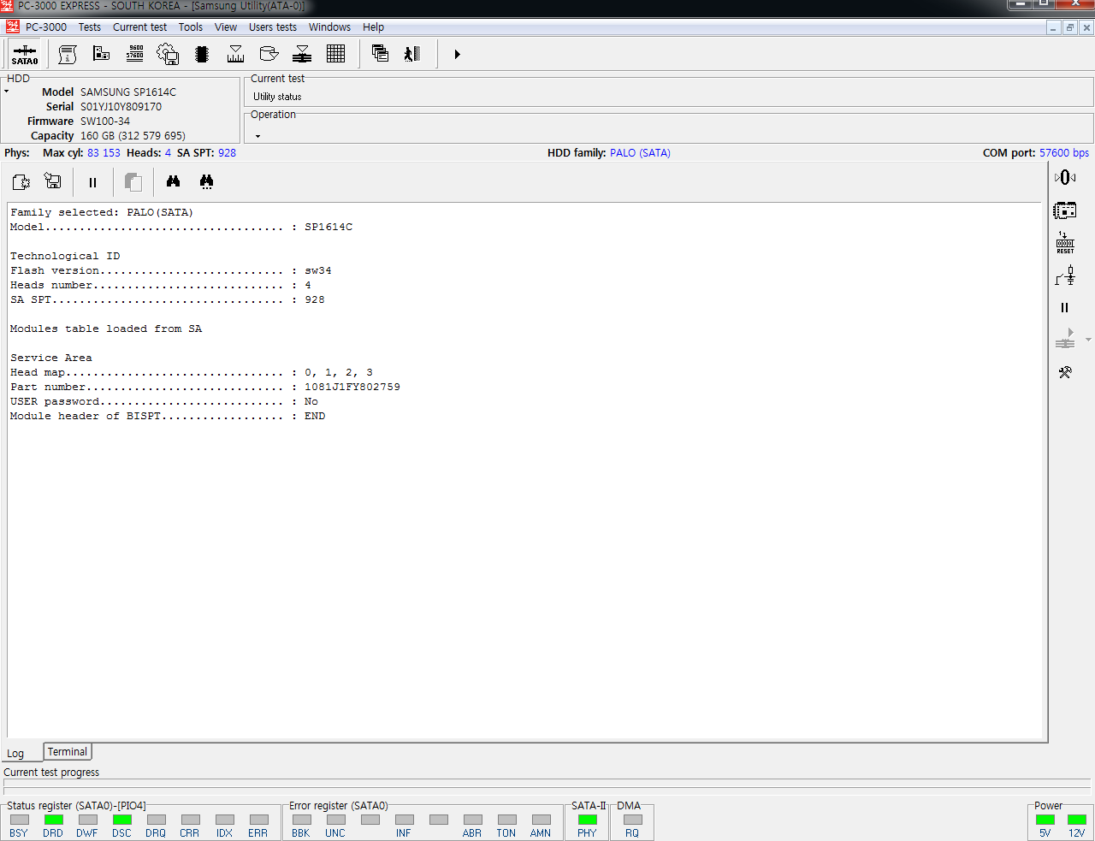This screenshot has height=841, width=1095.
Task: Click the power switch circuit icon
Action: click(x=1065, y=275)
